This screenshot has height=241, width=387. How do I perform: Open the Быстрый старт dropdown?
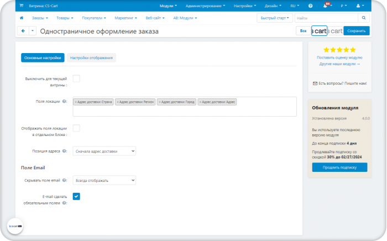click(275, 18)
